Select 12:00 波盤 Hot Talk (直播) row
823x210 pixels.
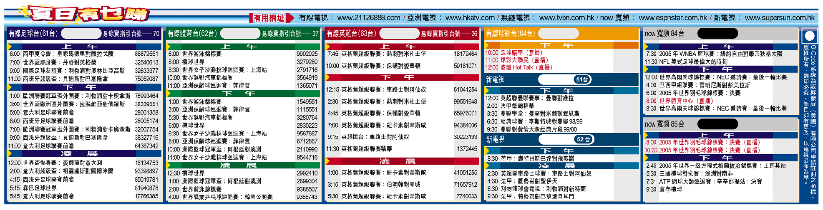point(518,67)
